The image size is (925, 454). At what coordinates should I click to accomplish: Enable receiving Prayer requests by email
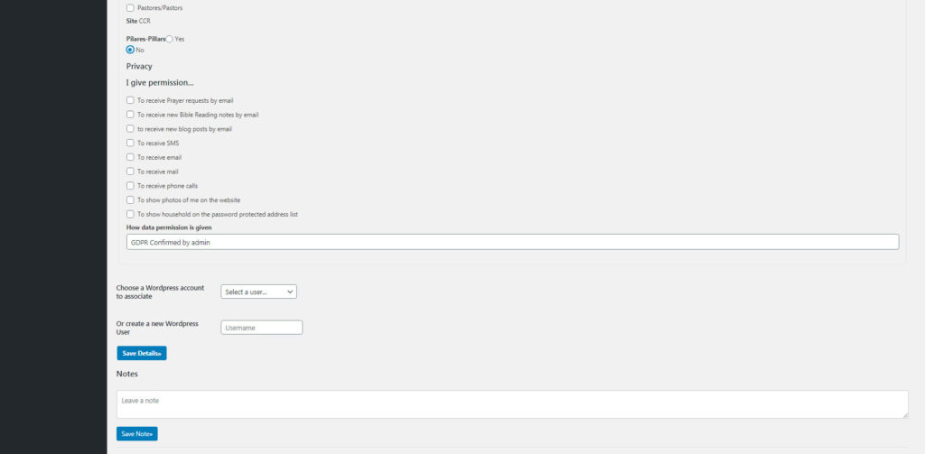(x=130, y=100)
